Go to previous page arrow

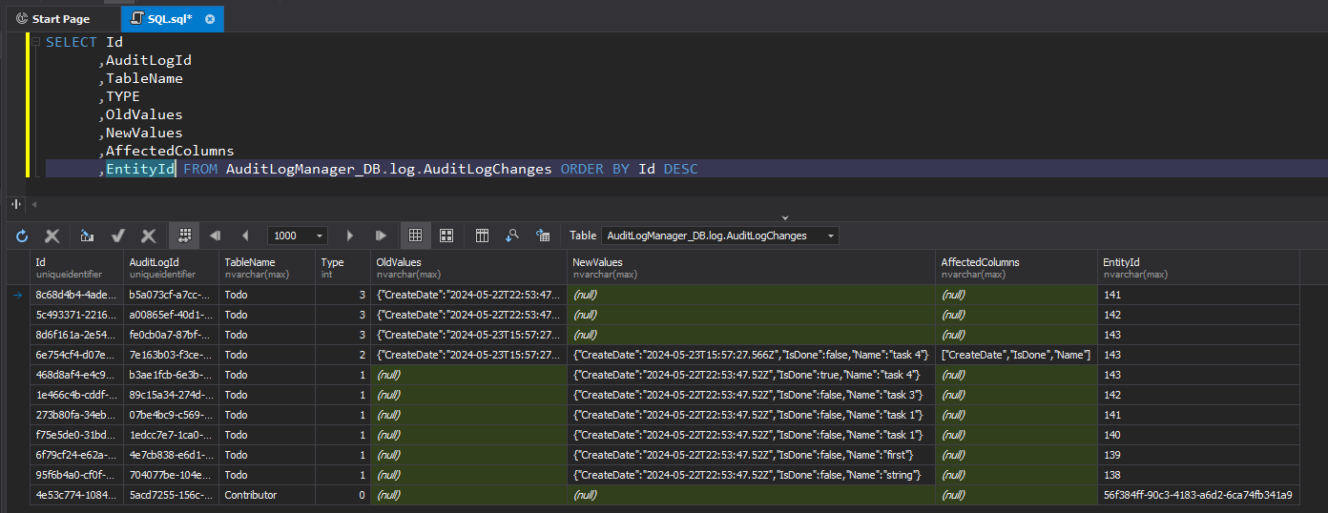coord(245,236)
